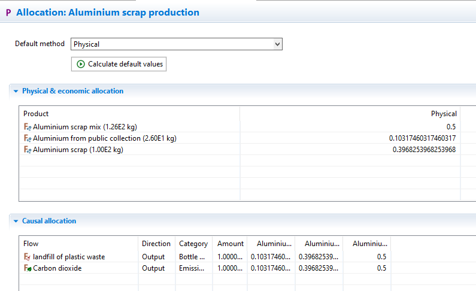Collapse the Physical & economic allocation section
This screenshot has height=291, width=476.
16,91
